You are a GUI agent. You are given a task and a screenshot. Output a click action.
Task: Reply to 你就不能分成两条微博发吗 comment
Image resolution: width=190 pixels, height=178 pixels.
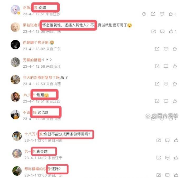(167, 140)
